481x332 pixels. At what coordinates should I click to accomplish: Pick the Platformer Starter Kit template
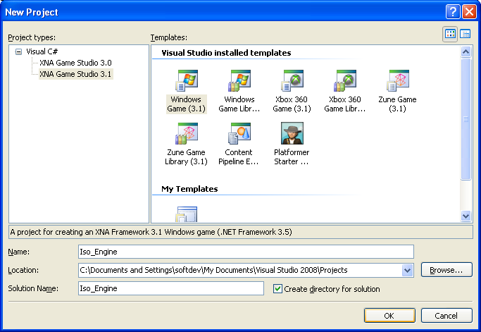[292, 134]
